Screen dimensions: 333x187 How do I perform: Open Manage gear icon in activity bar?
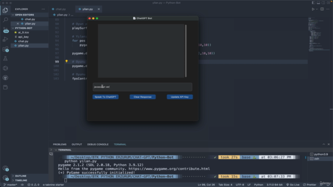point(5,178)
